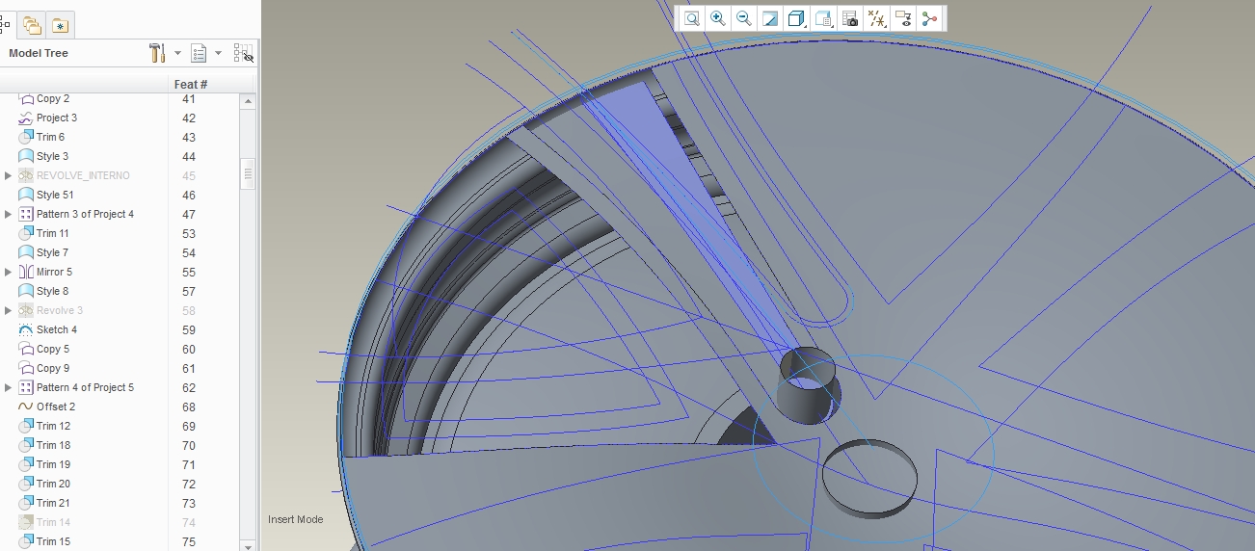This screenshot has height=551, width=1255.
Task: Select Style 7 in the model tree
Action: coord(52,252)
